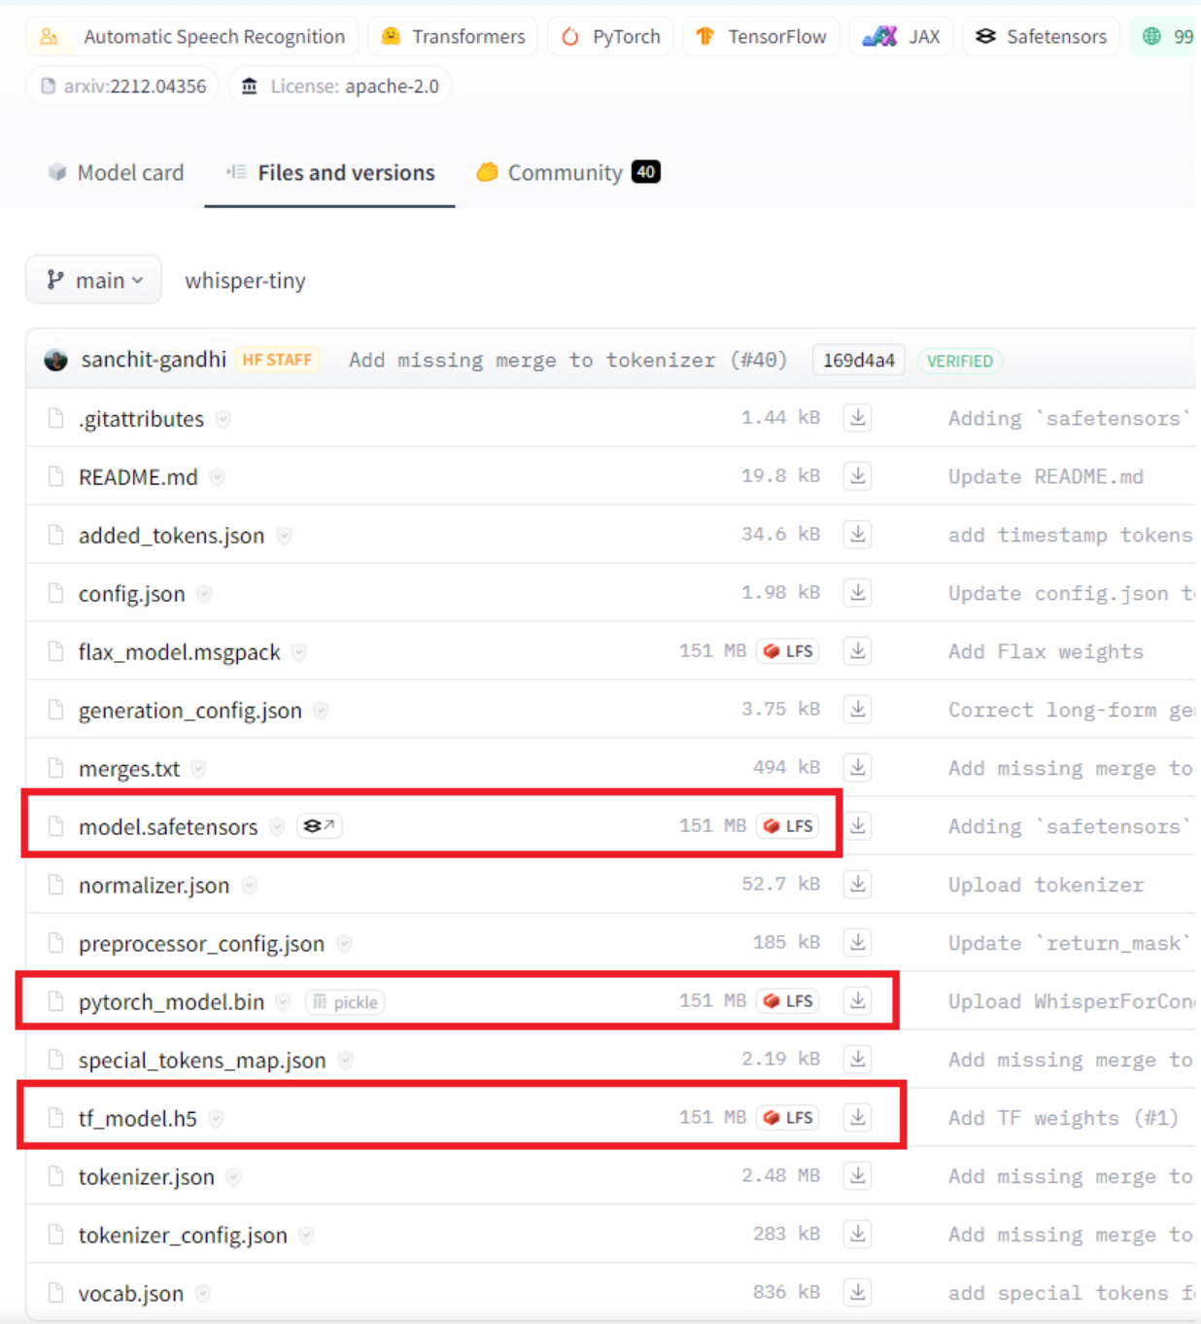Viewport: 1201px width, 1324px height.
Task: Click the License: apache-2.0 tag
Action: point(340,87)
